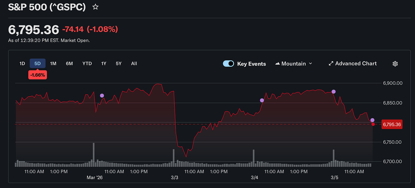Select the YTD time range
Screen dimensions: 415x188
pyautogui.click(x=87, y=64)
